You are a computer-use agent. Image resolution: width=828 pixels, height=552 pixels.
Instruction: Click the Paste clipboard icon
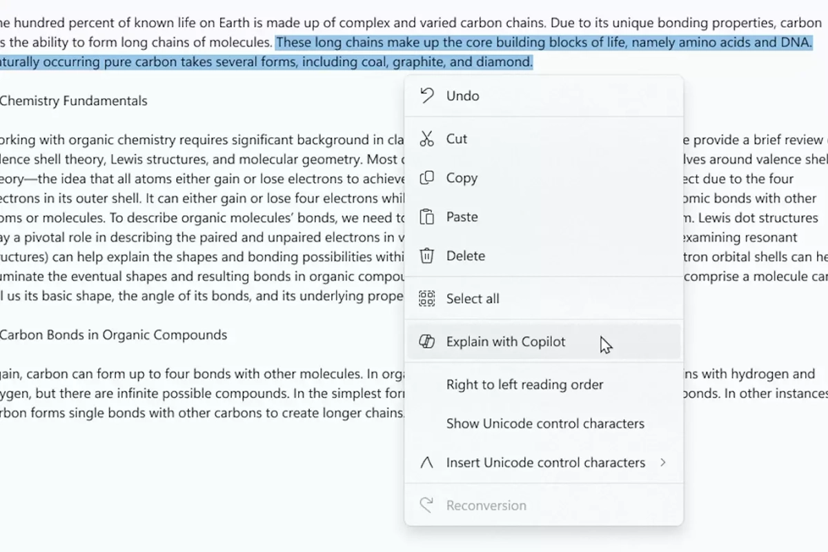pyautogui.click(x=427, y=217)
